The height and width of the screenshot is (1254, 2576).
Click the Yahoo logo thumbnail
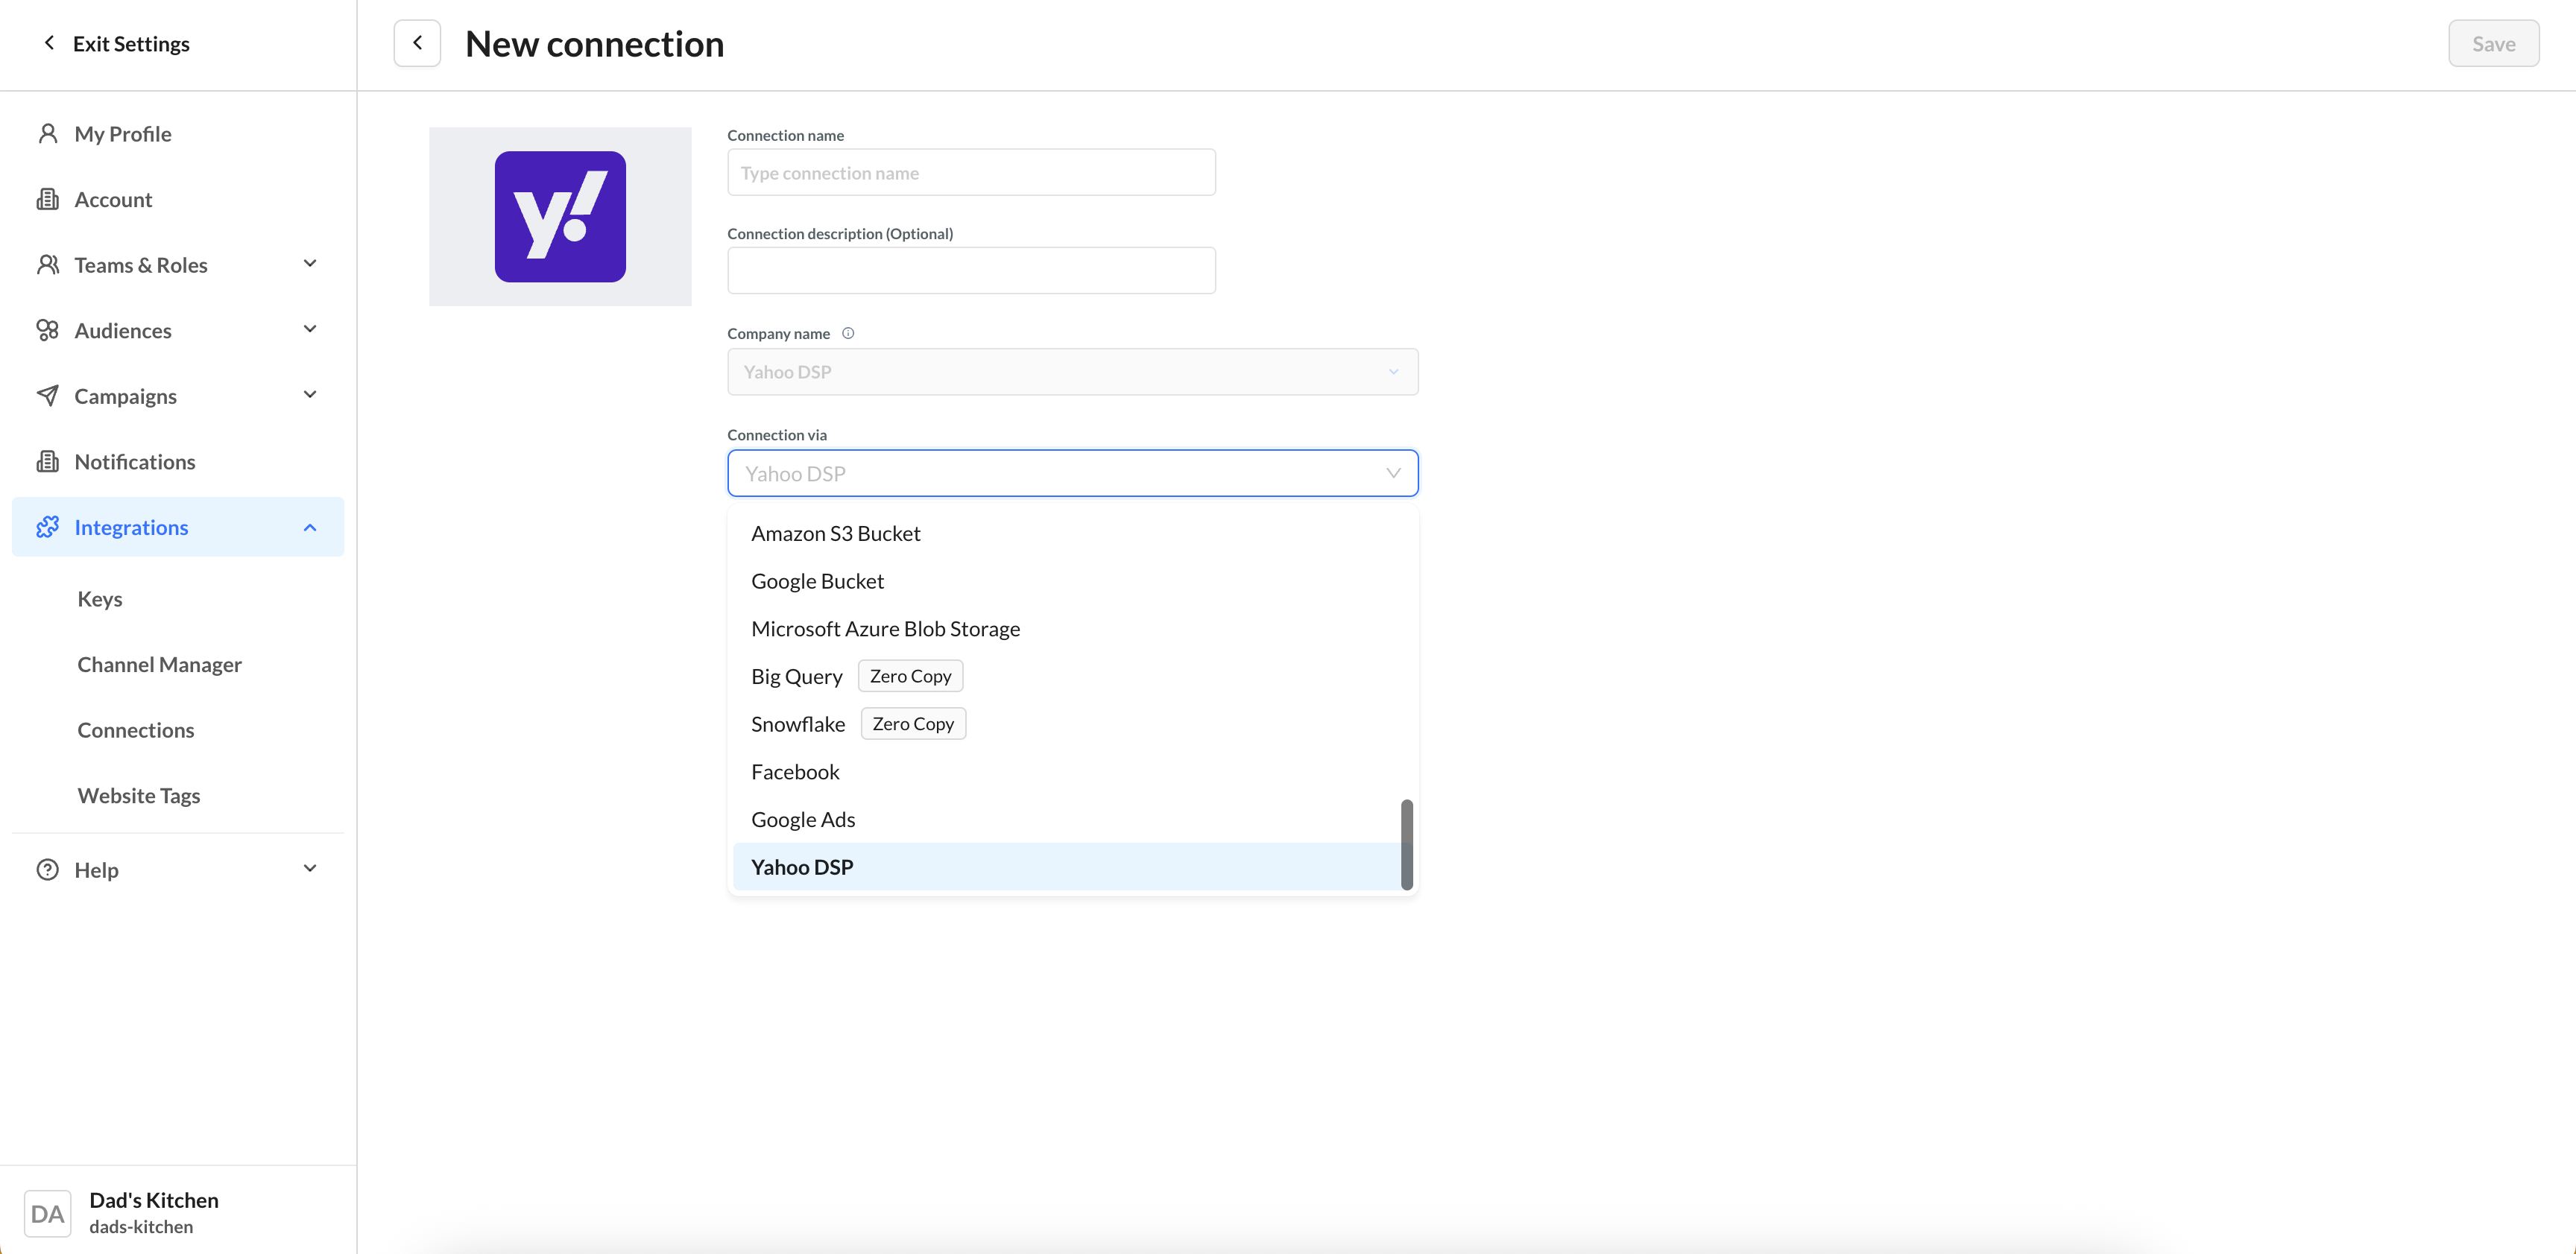tap(560, 216)
